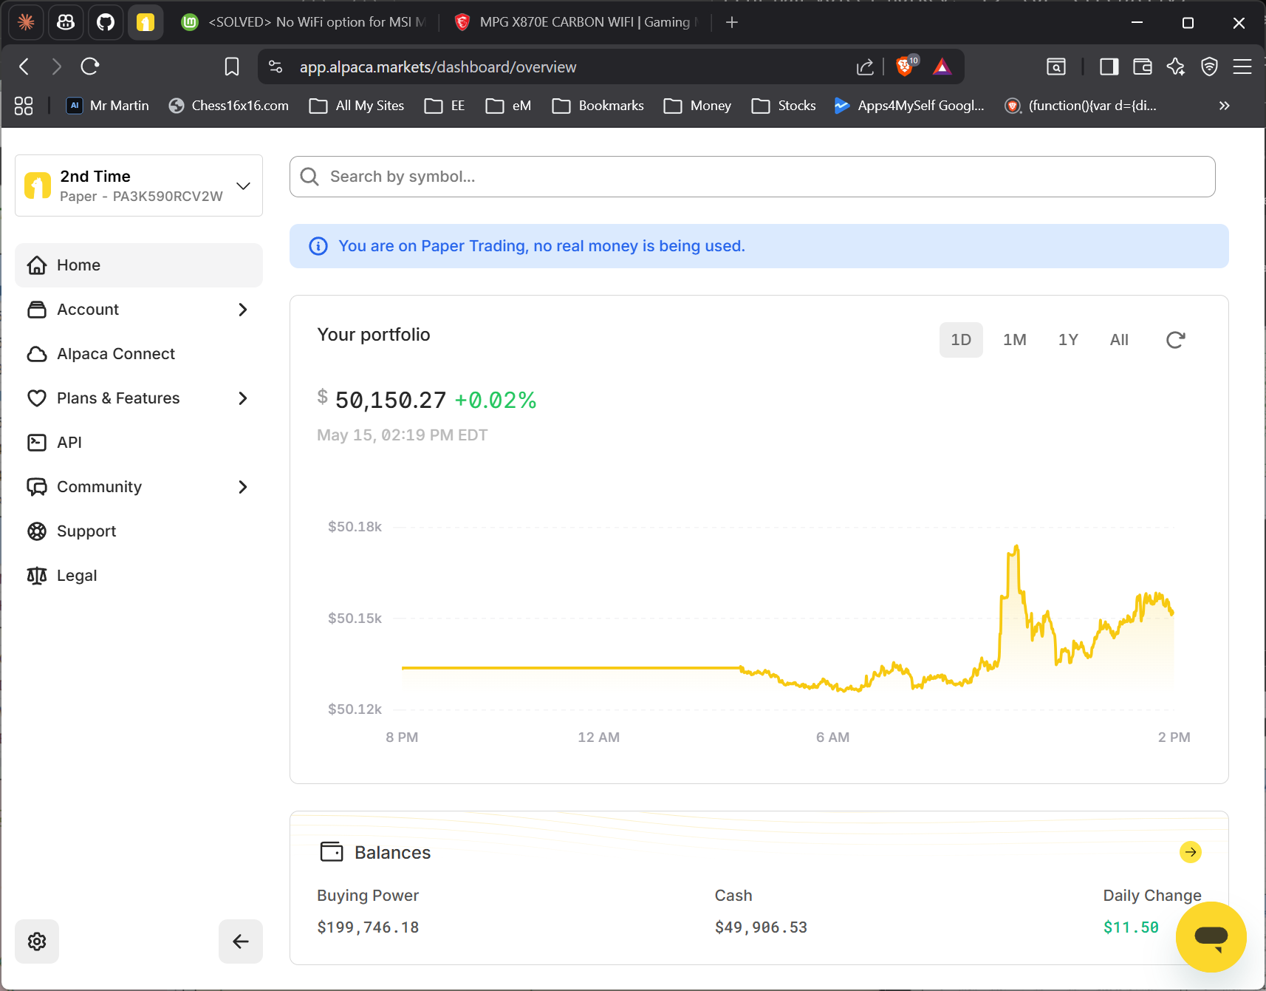View site information settings
Viewport: 1266px width, 991px height.
click(x=276, y=67)
